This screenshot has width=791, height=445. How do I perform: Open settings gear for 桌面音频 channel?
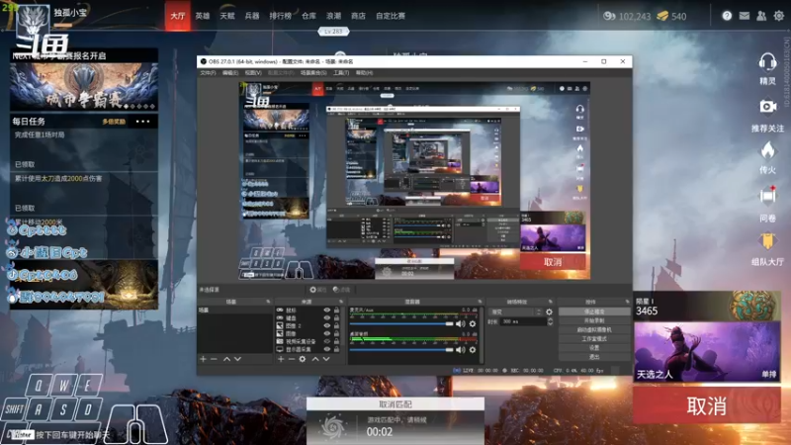tap(473, 349)
